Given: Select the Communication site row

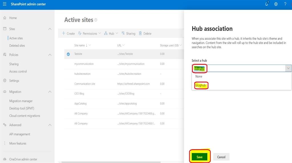Looking at the screenshot, I should tap(124, 84).
